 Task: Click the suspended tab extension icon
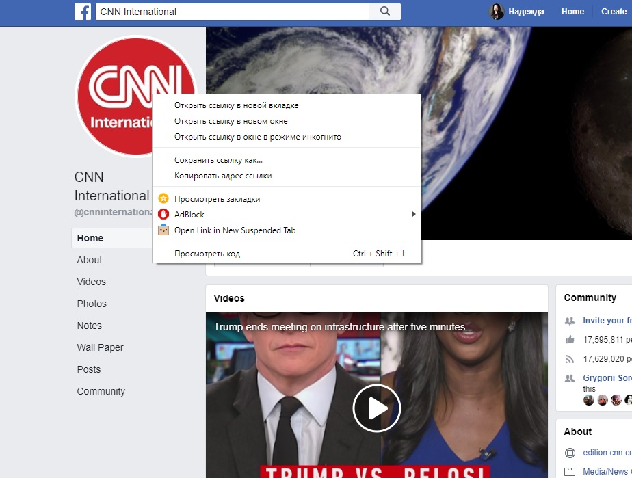point(163,230)
